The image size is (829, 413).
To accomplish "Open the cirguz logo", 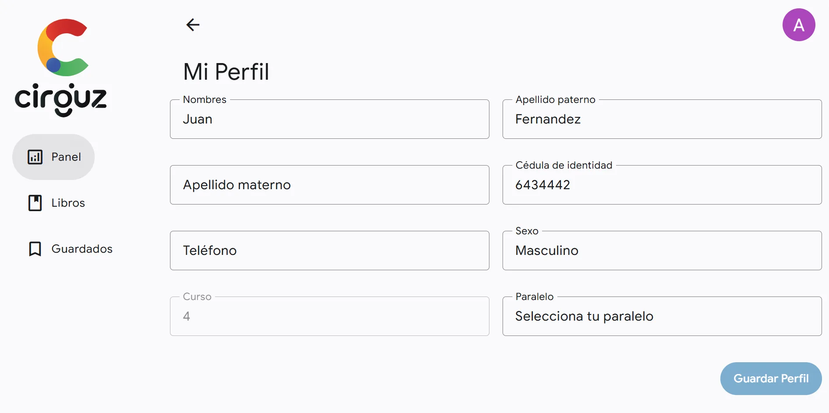I will 62,66.
